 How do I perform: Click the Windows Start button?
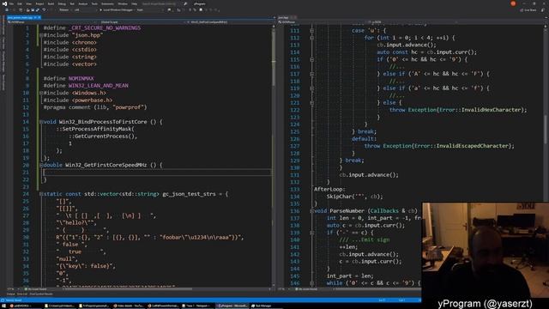coord(3,306)
